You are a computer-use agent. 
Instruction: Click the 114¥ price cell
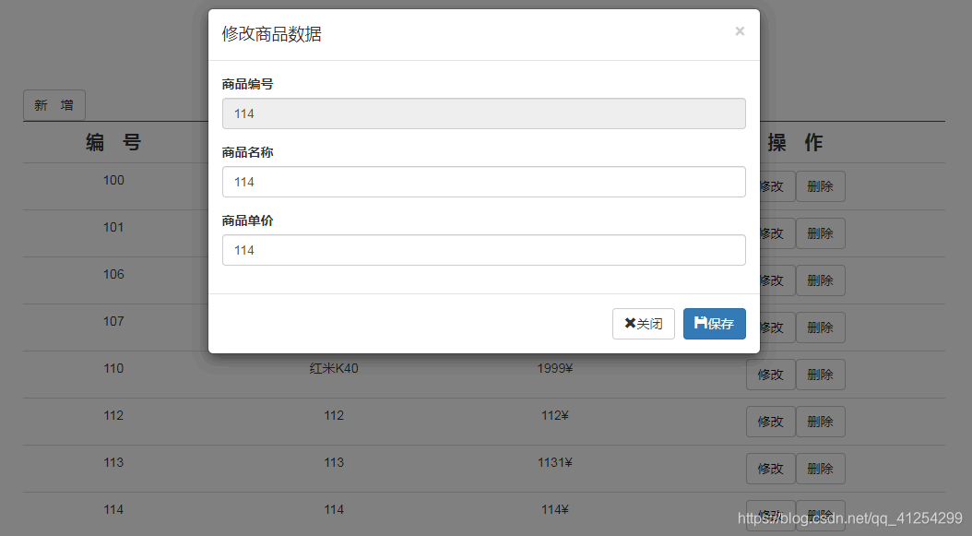coord(555,510)
